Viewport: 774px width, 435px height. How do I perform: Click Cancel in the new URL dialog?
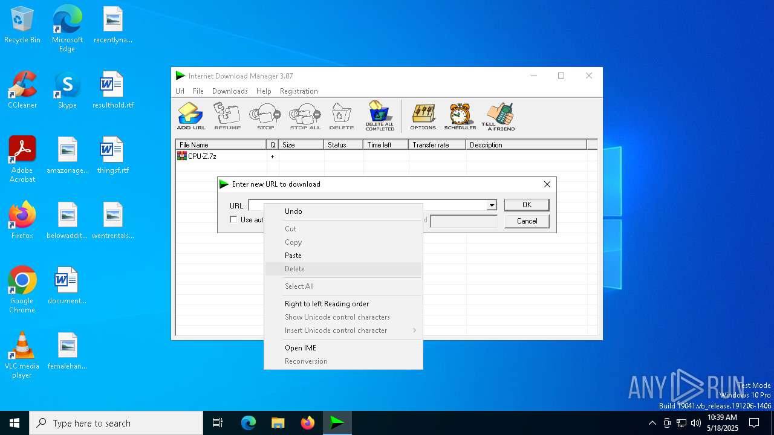(x=527, y=221)
